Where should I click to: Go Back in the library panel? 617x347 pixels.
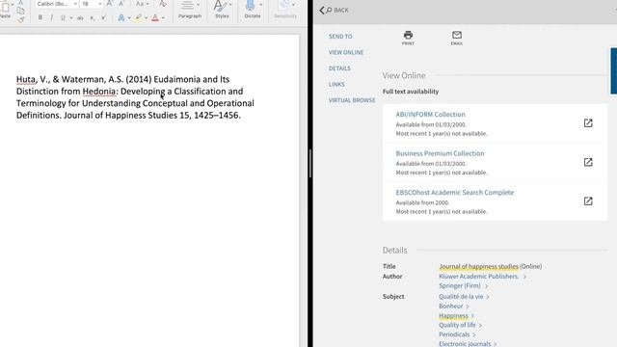click(335, 11)
